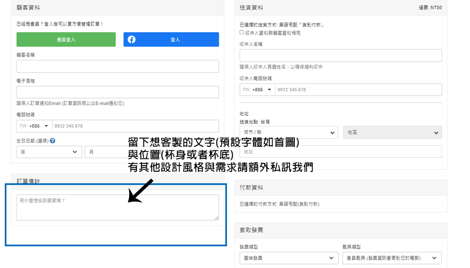Open the carrier type dropdown
Screen dimensions: 470x268
pos(391,258)
